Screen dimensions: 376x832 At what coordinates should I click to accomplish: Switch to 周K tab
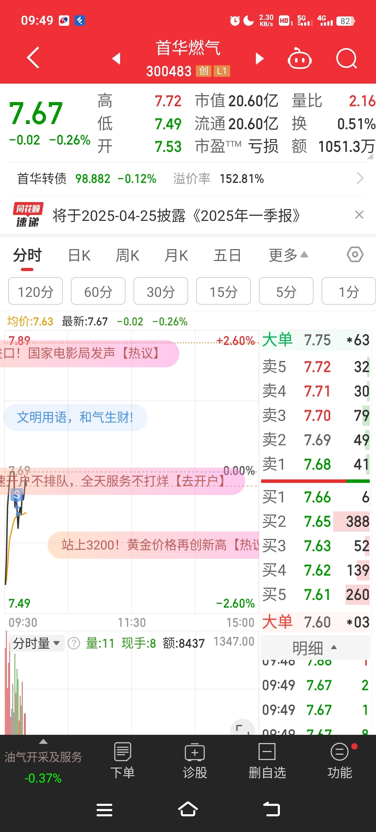tap(127, 256)
